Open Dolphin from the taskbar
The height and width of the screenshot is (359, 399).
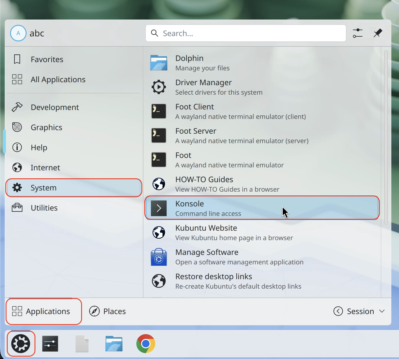point(114,344)
